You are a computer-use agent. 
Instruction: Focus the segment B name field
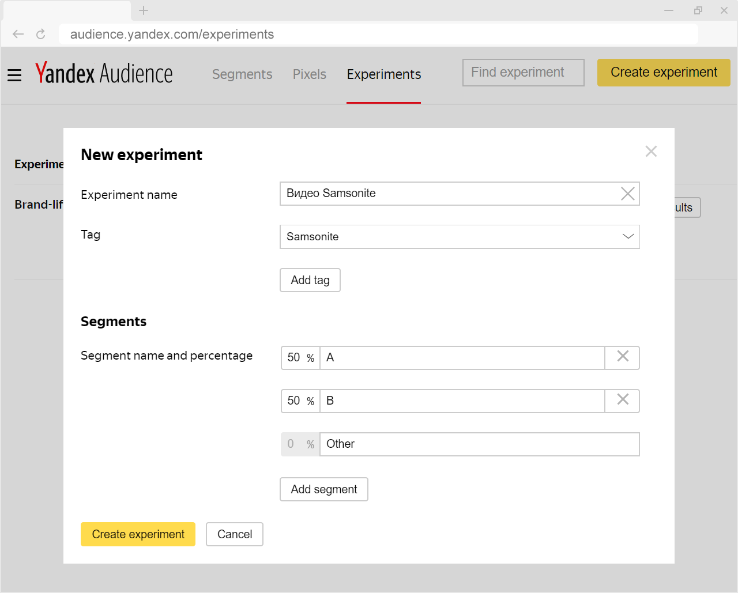tap(461, 401)
